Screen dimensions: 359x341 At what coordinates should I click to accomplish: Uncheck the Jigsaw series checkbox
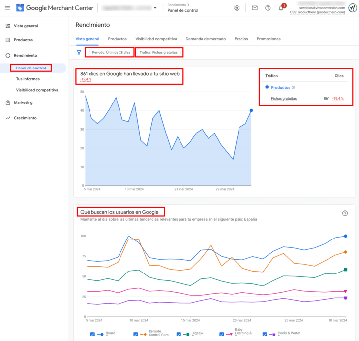(179, 334)
